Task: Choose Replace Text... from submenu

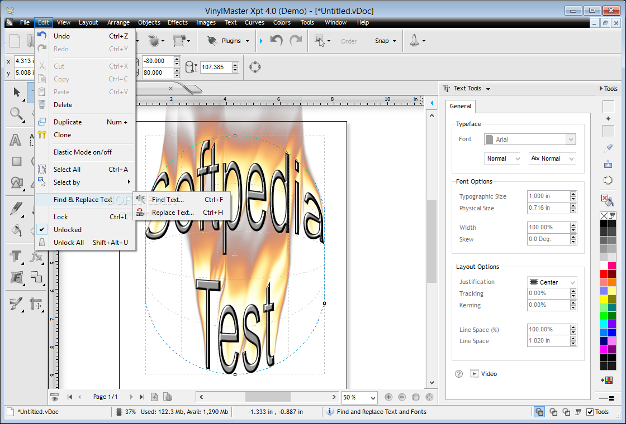Action: (x=182, y=213)
